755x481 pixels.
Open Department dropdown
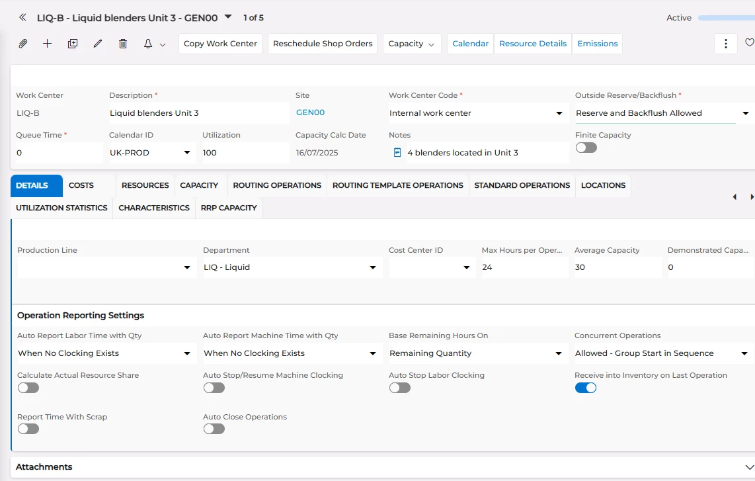(x=373, y=267)
